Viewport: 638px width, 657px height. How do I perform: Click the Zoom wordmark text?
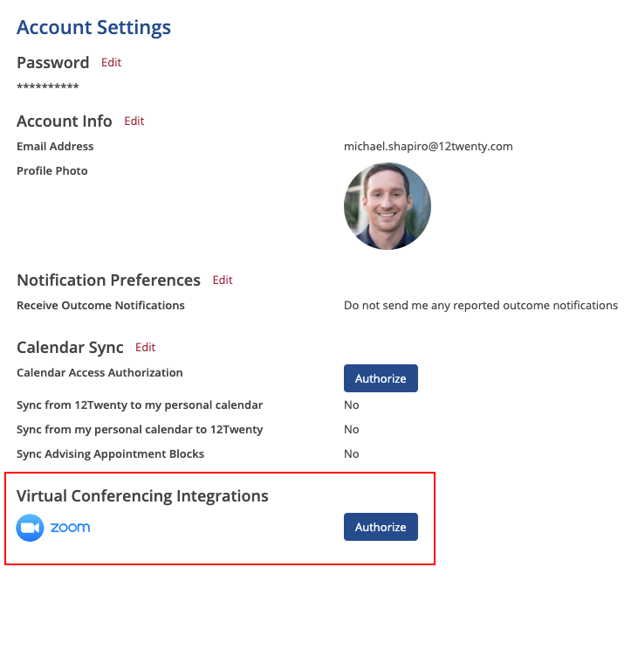pyautogui.click(x=70, y=528)
